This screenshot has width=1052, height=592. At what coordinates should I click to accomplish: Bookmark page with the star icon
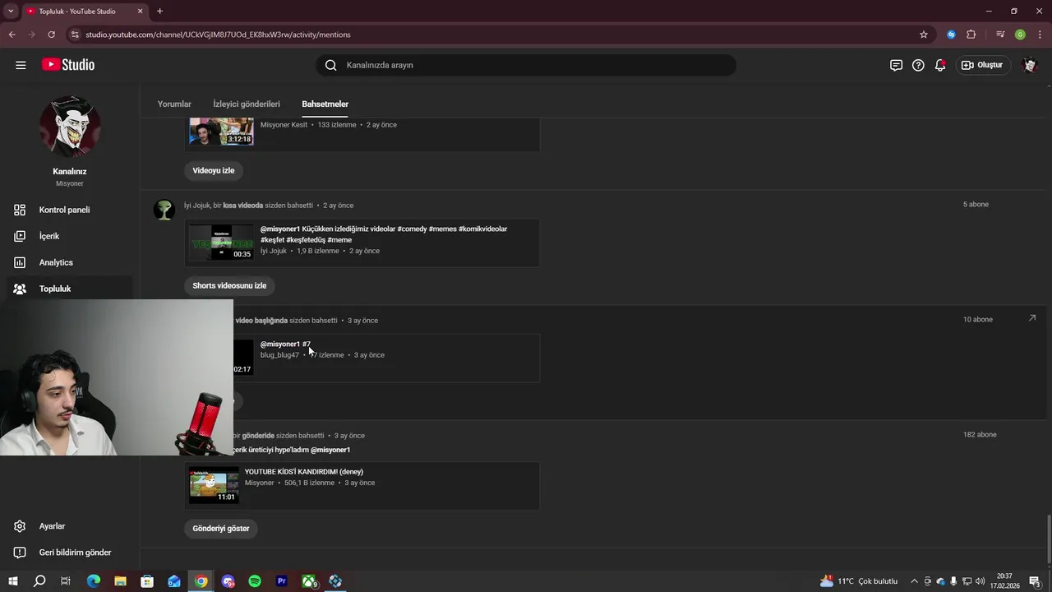pos(924,35)
